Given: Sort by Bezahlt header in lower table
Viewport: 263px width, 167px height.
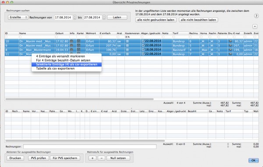Looking at the screenshot, I should [x=197, y=111].
